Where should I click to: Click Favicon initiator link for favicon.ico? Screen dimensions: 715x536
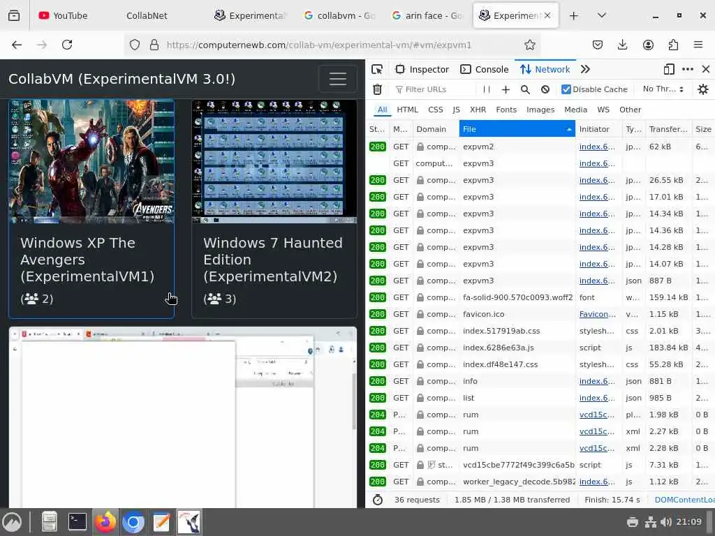(x=598, y=314)
